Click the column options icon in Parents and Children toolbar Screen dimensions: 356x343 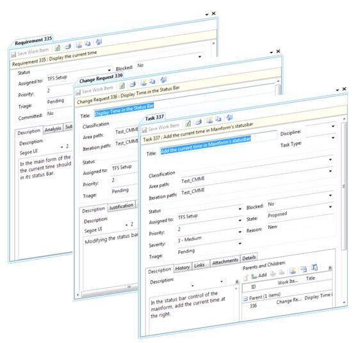(x=314, y=267)
